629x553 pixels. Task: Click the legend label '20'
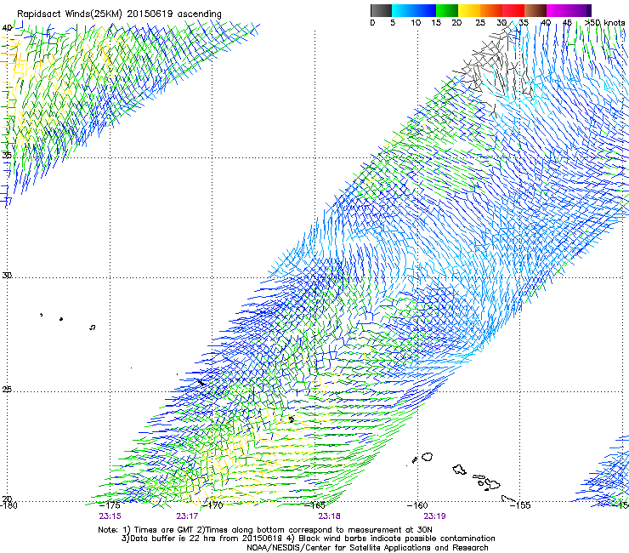456,23
